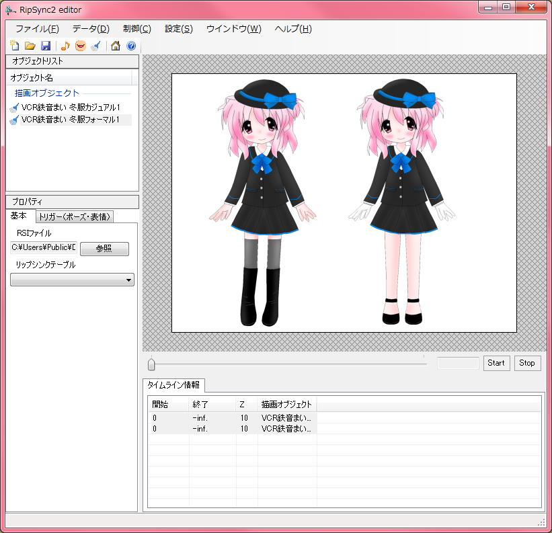Maximize the RipSync2 editor window
552x533 pixels.
506,7
